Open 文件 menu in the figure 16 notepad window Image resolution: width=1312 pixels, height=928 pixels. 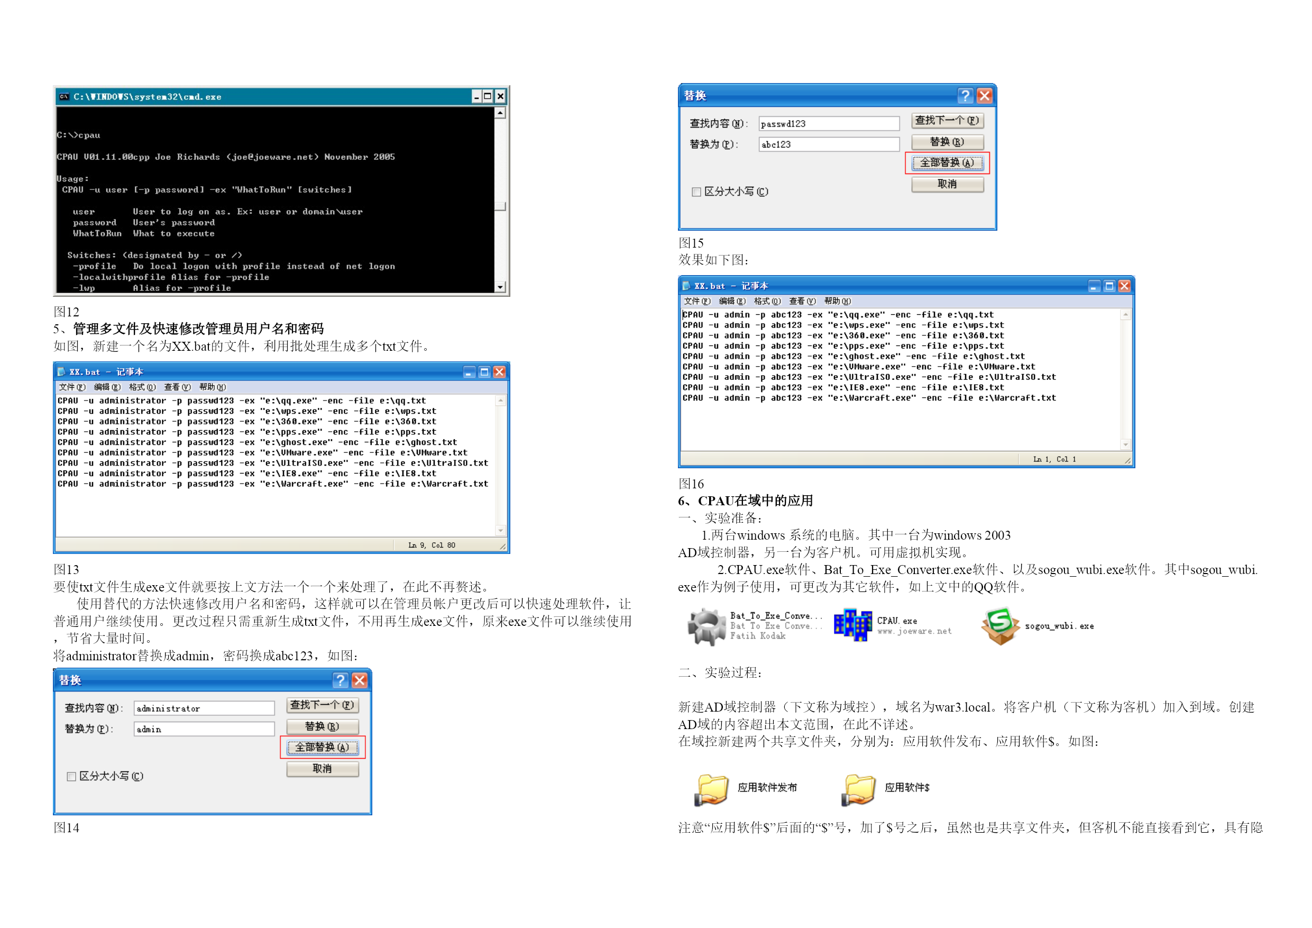(697, 302)
